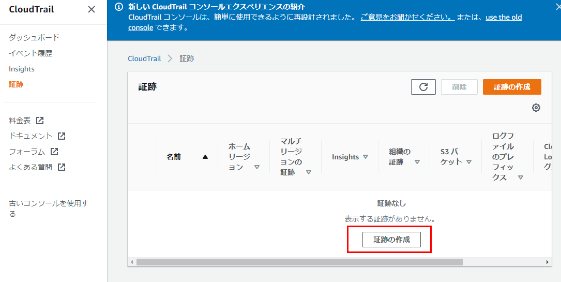Click scrollbar left arrow

tap(132, 262)
